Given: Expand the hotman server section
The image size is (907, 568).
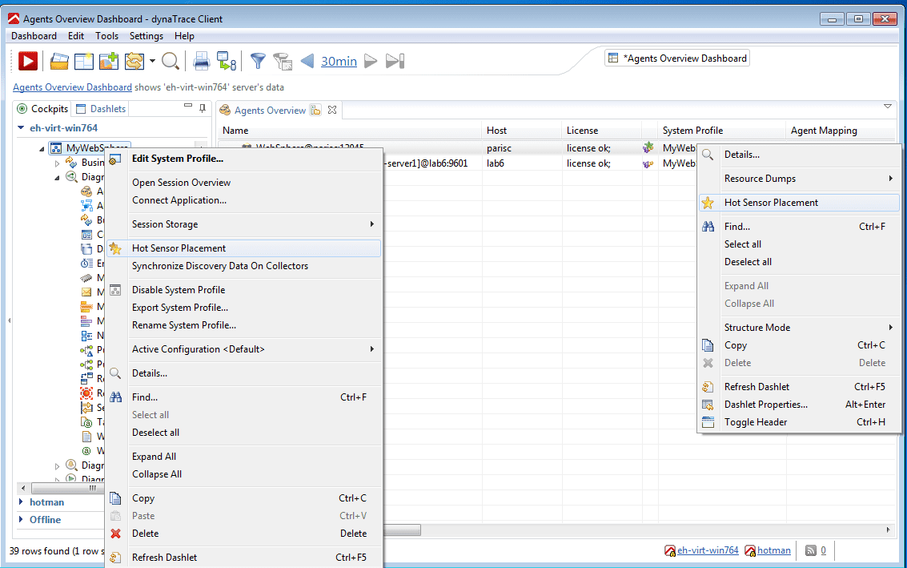Looking at the screenshot, I should point(21,502).
